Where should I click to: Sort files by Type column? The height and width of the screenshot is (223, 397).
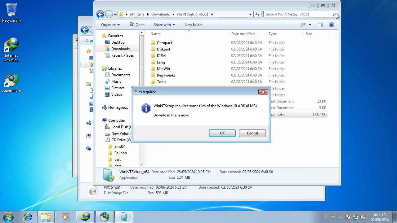[285, 34]
